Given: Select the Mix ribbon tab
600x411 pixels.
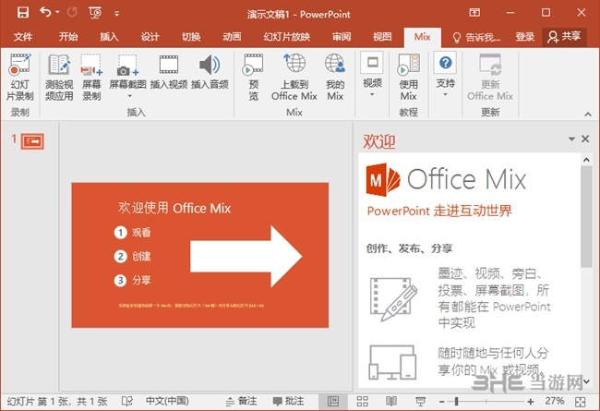Looking at the screenshot, I should click(x=423, y=37).
